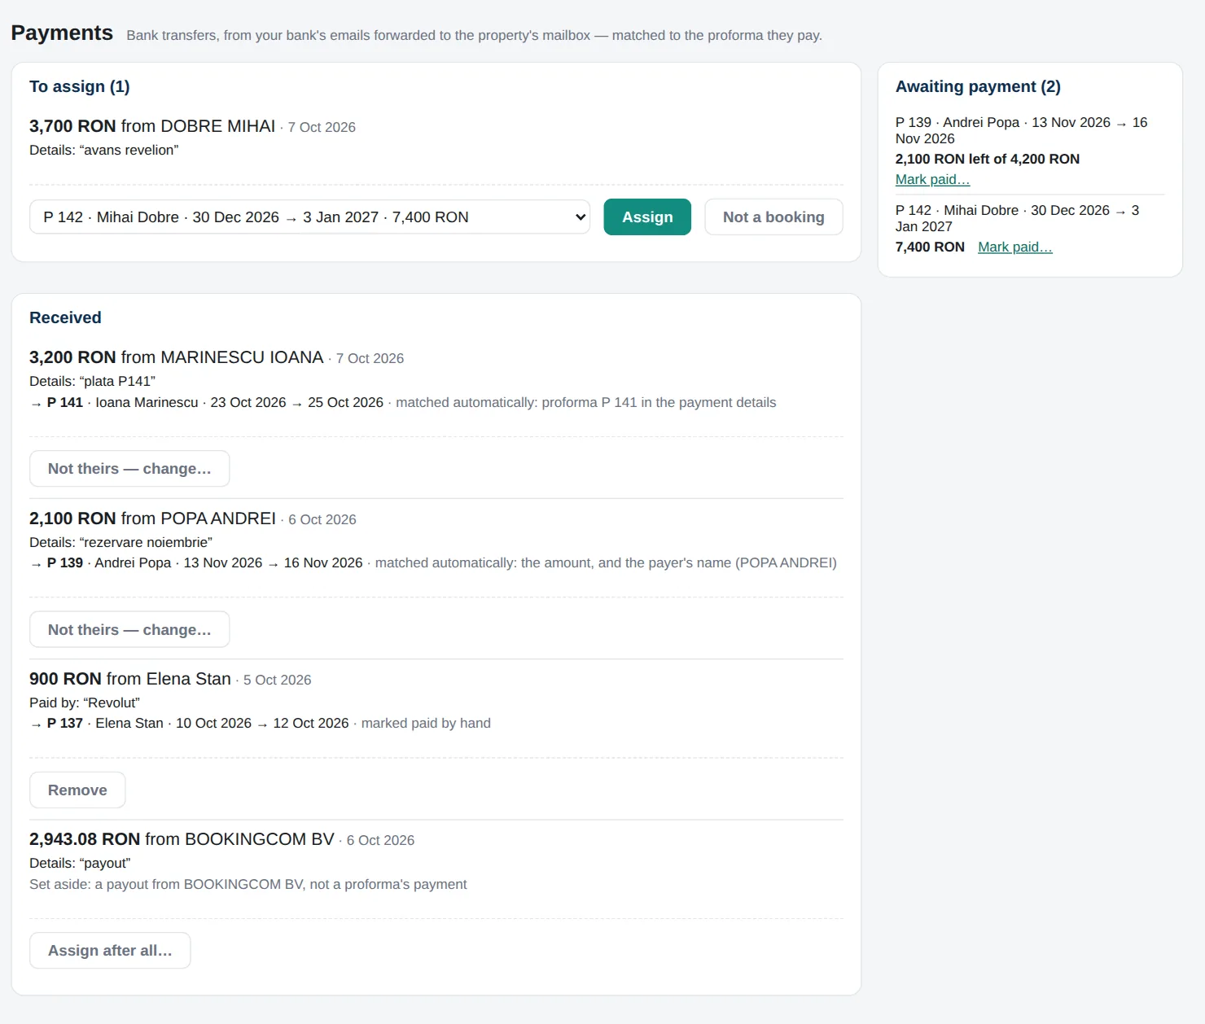
Task: Select the 2,100 RON from POPA ANDREI line
Action: coord(193,519)
